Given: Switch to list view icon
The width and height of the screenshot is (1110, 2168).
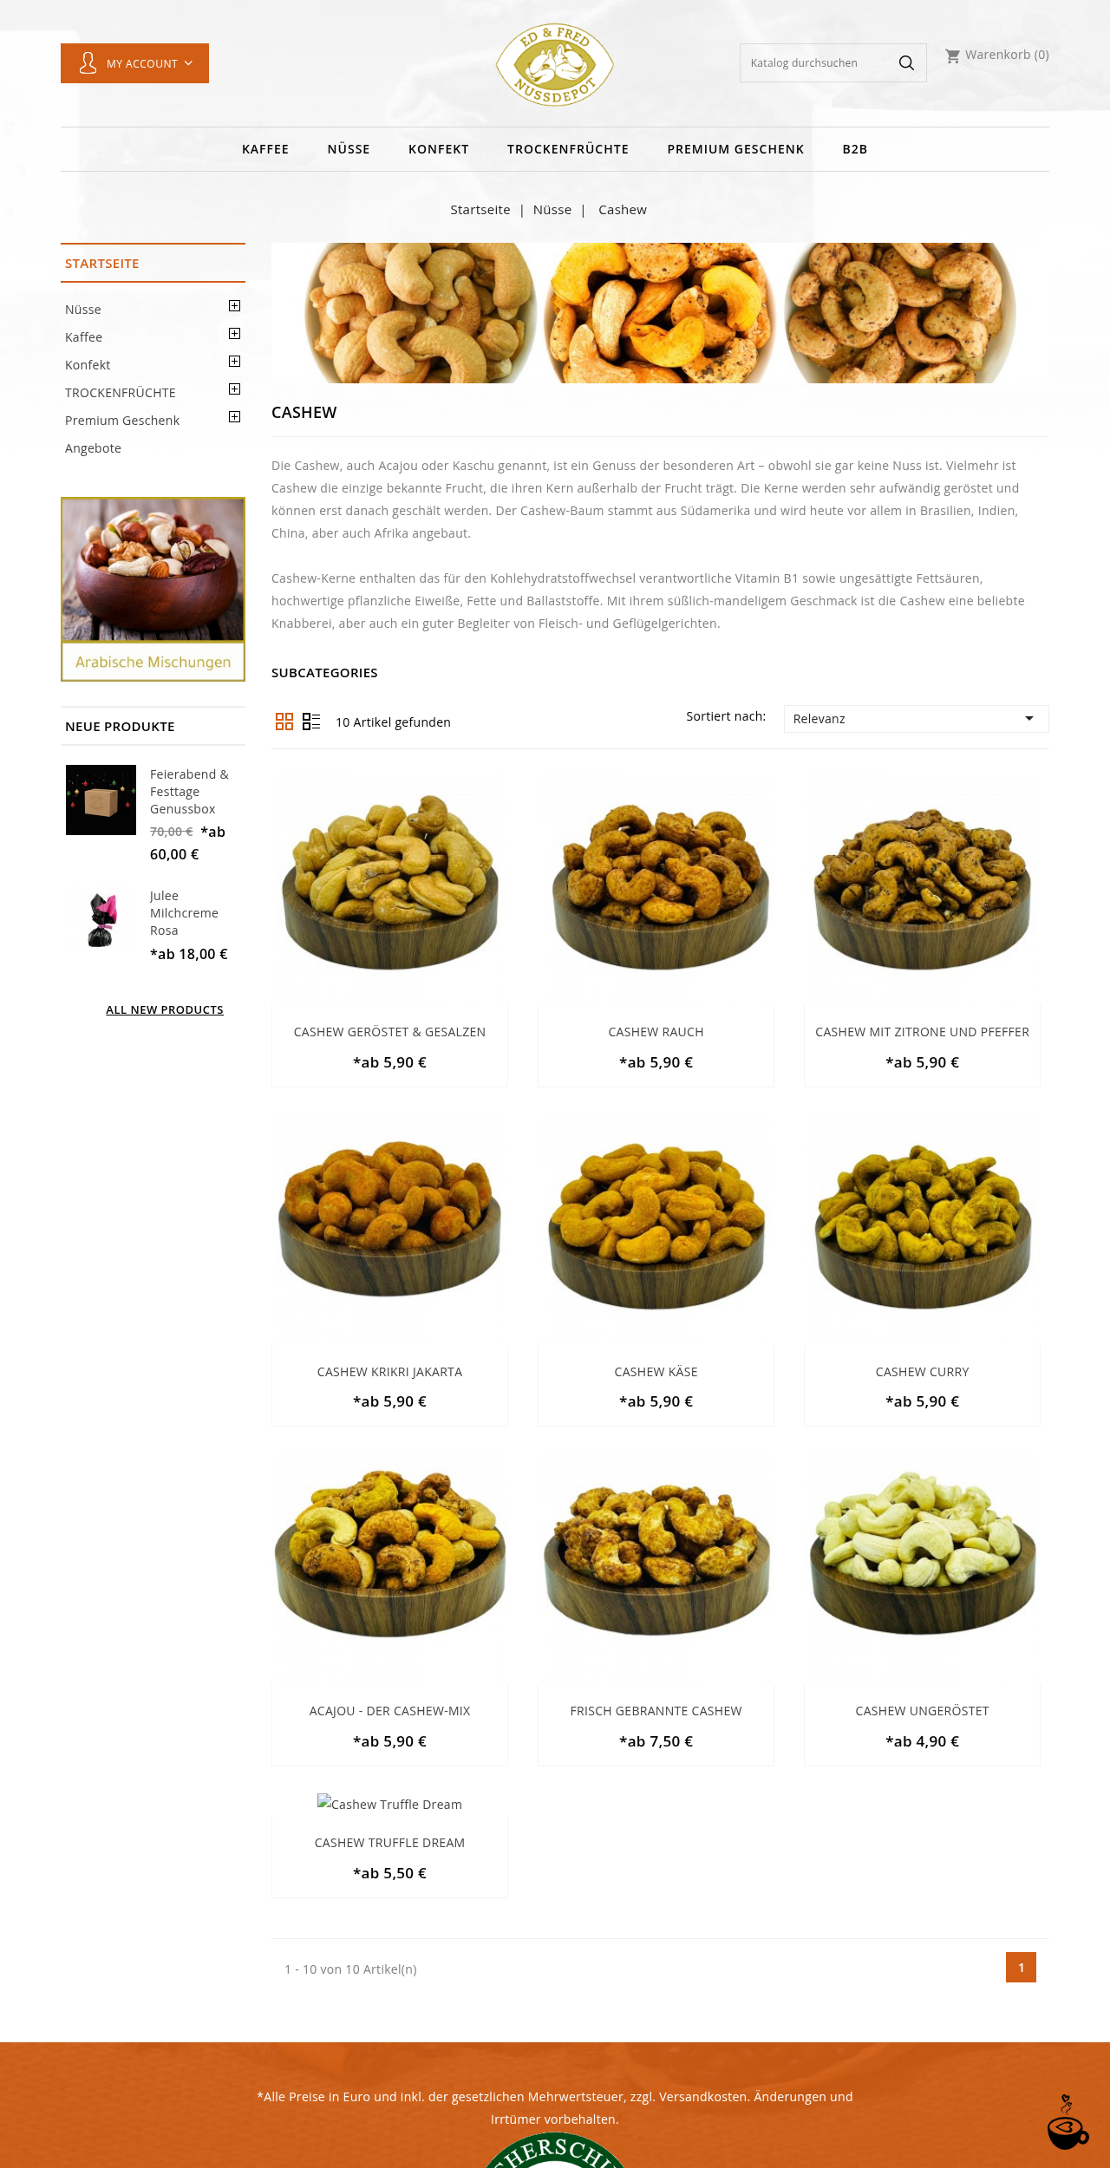Looking at the screenshot, I should (x=311, y=722).
